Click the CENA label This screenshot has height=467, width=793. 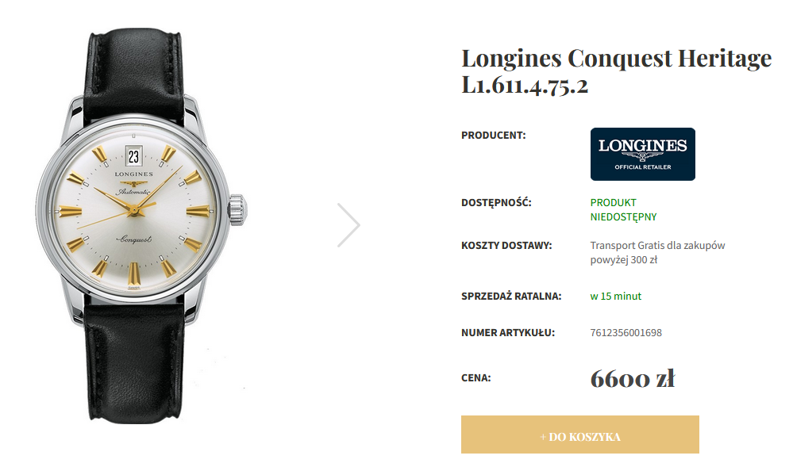pyautogui.click(x=476, y=378)
